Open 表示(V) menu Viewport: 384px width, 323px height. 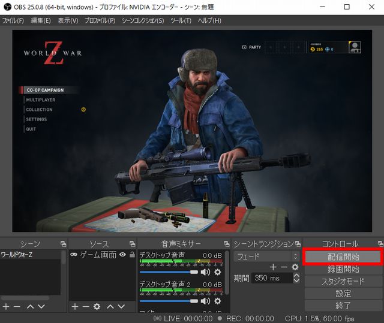(68, 20)
